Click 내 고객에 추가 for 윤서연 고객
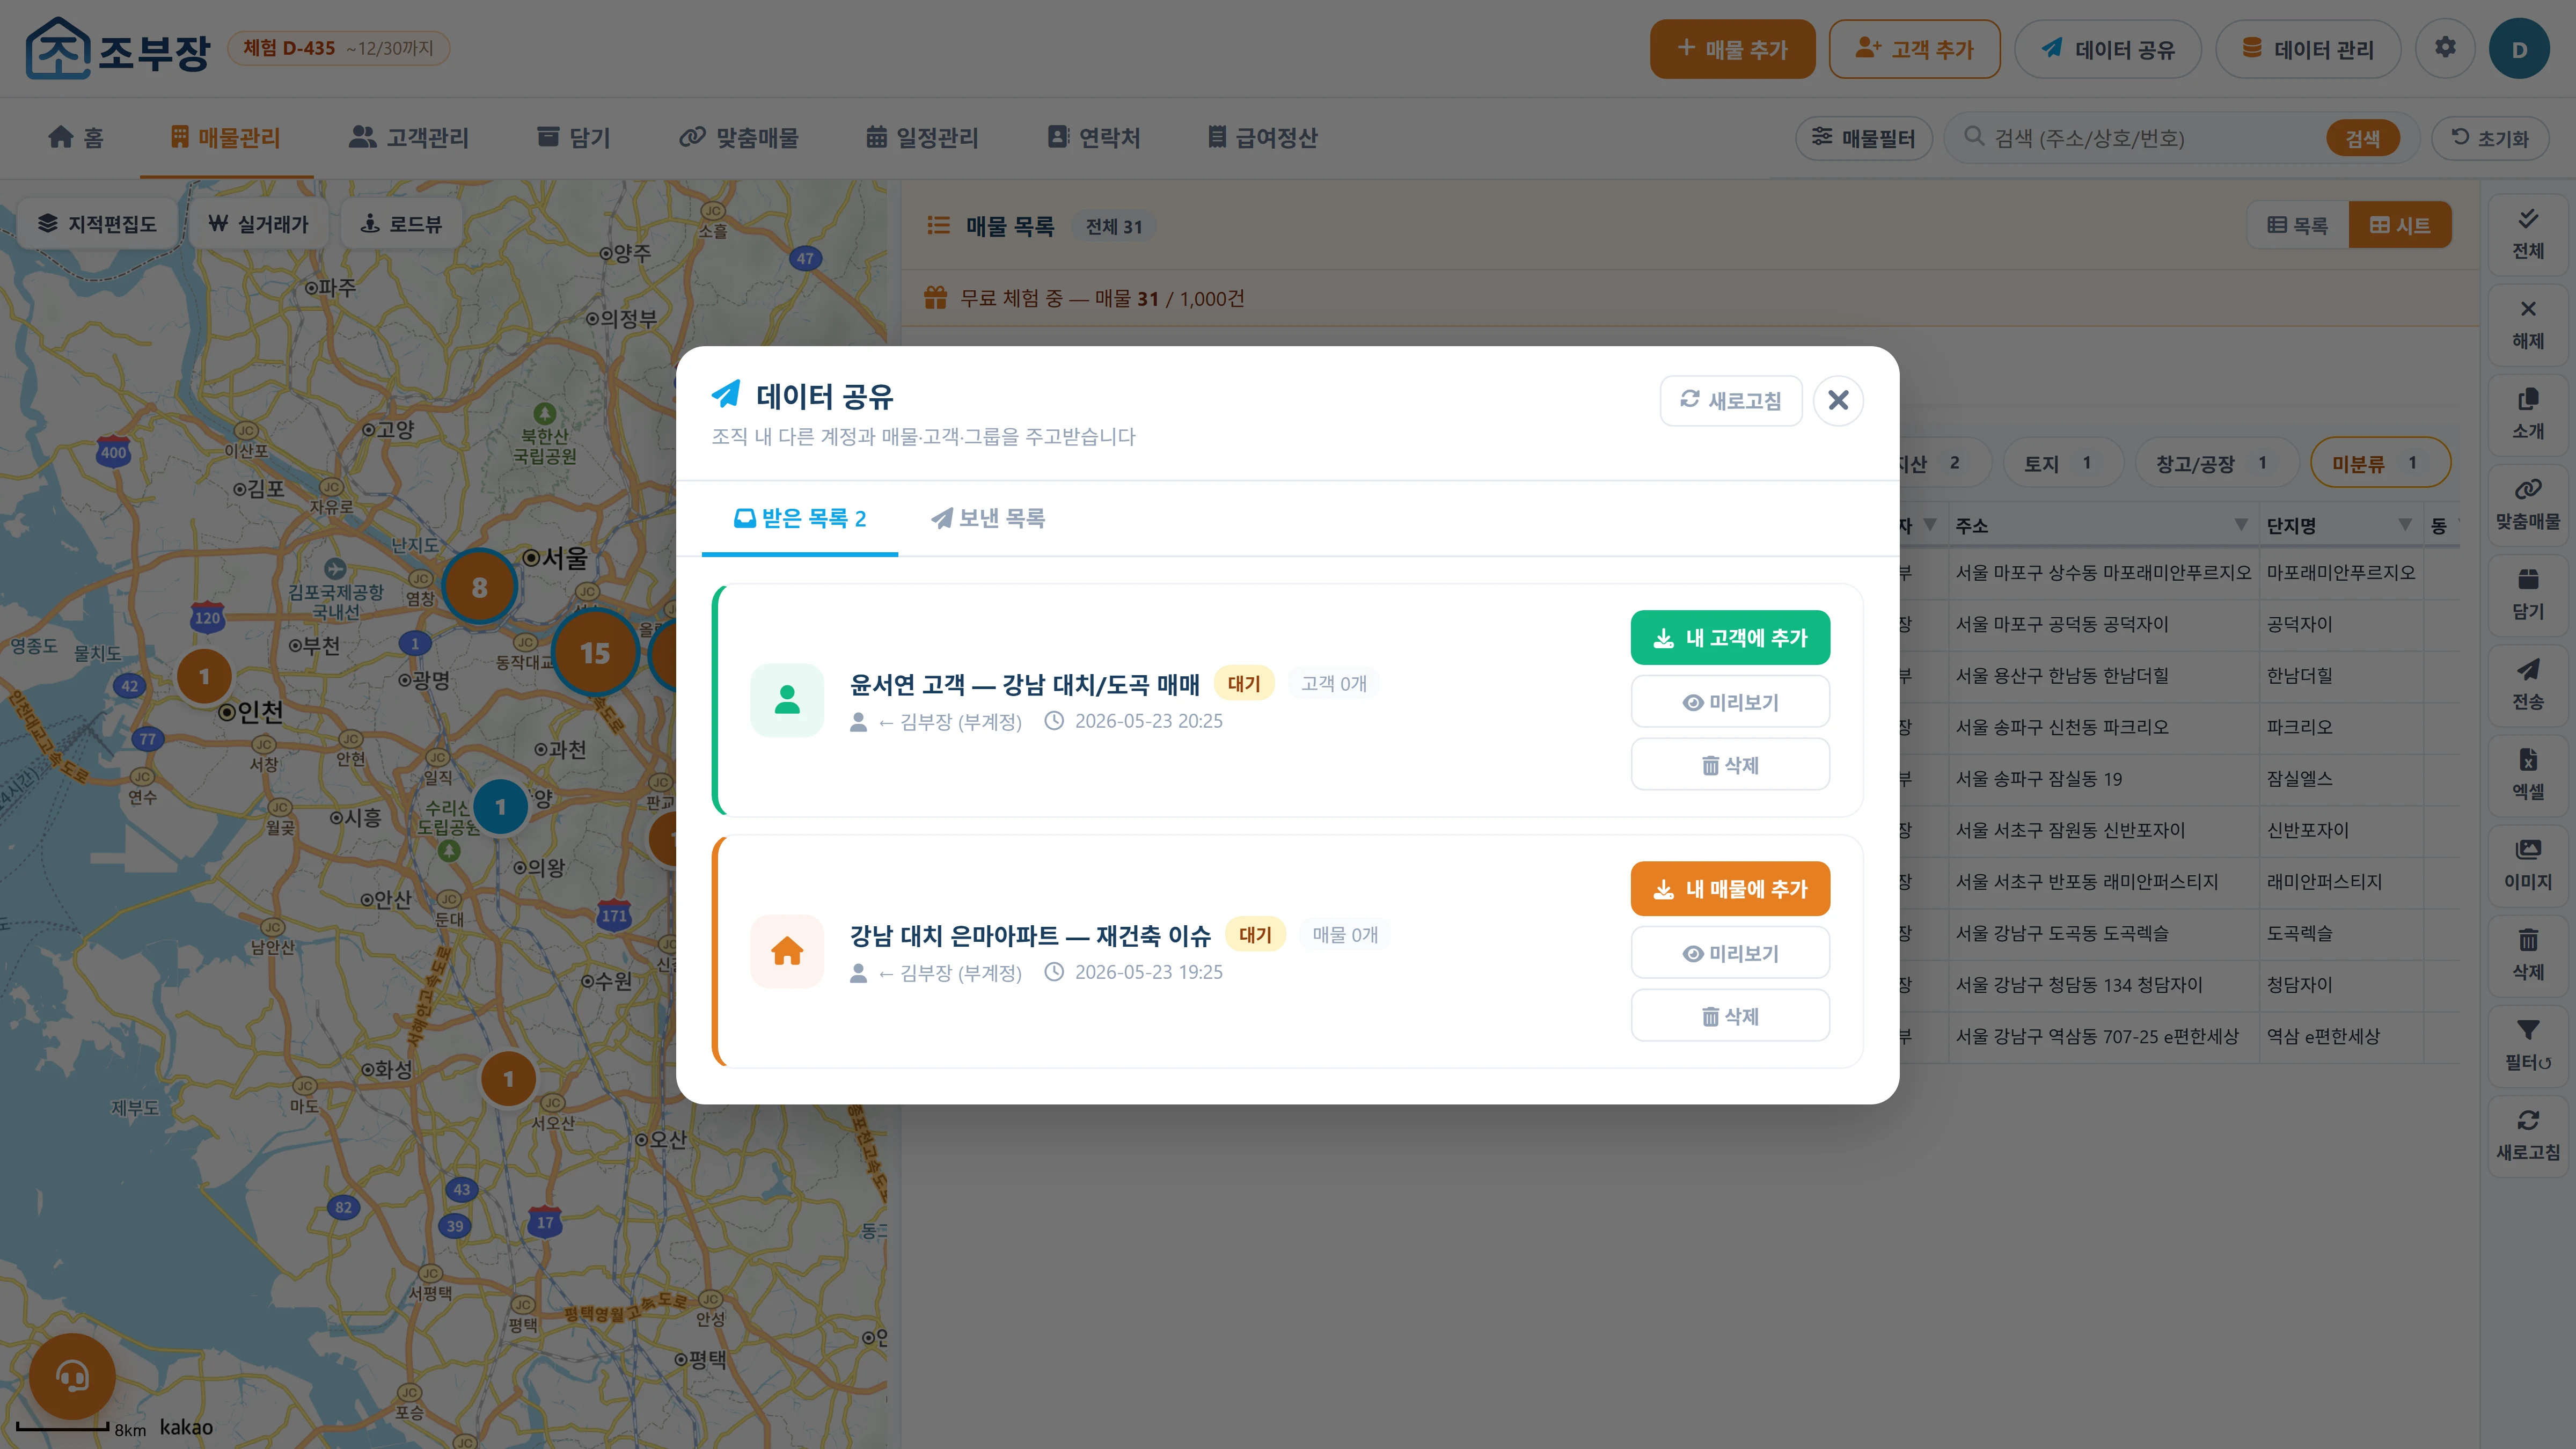This screenshot has width=2576, height=1449. [x=1730, y=638]
